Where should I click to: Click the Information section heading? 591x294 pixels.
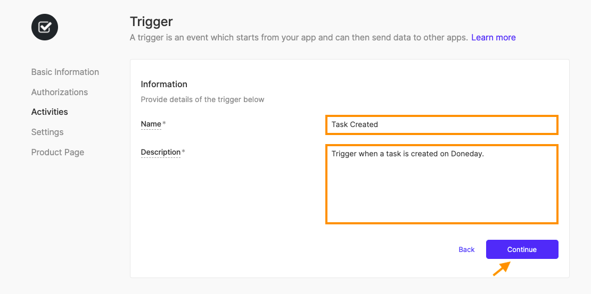coord(164,84)
